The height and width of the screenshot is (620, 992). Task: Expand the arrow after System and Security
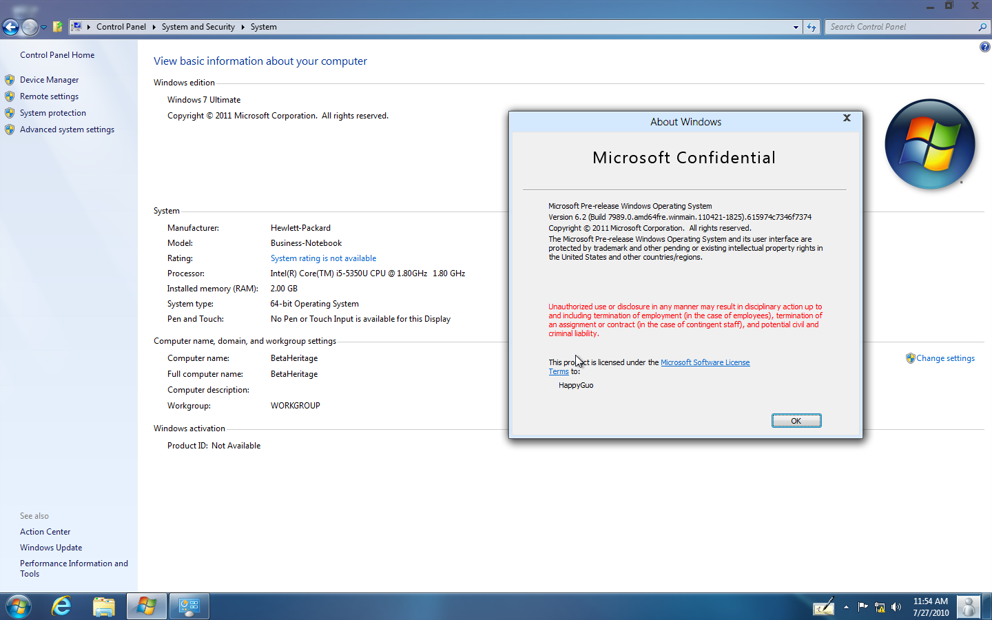point(242,27)
